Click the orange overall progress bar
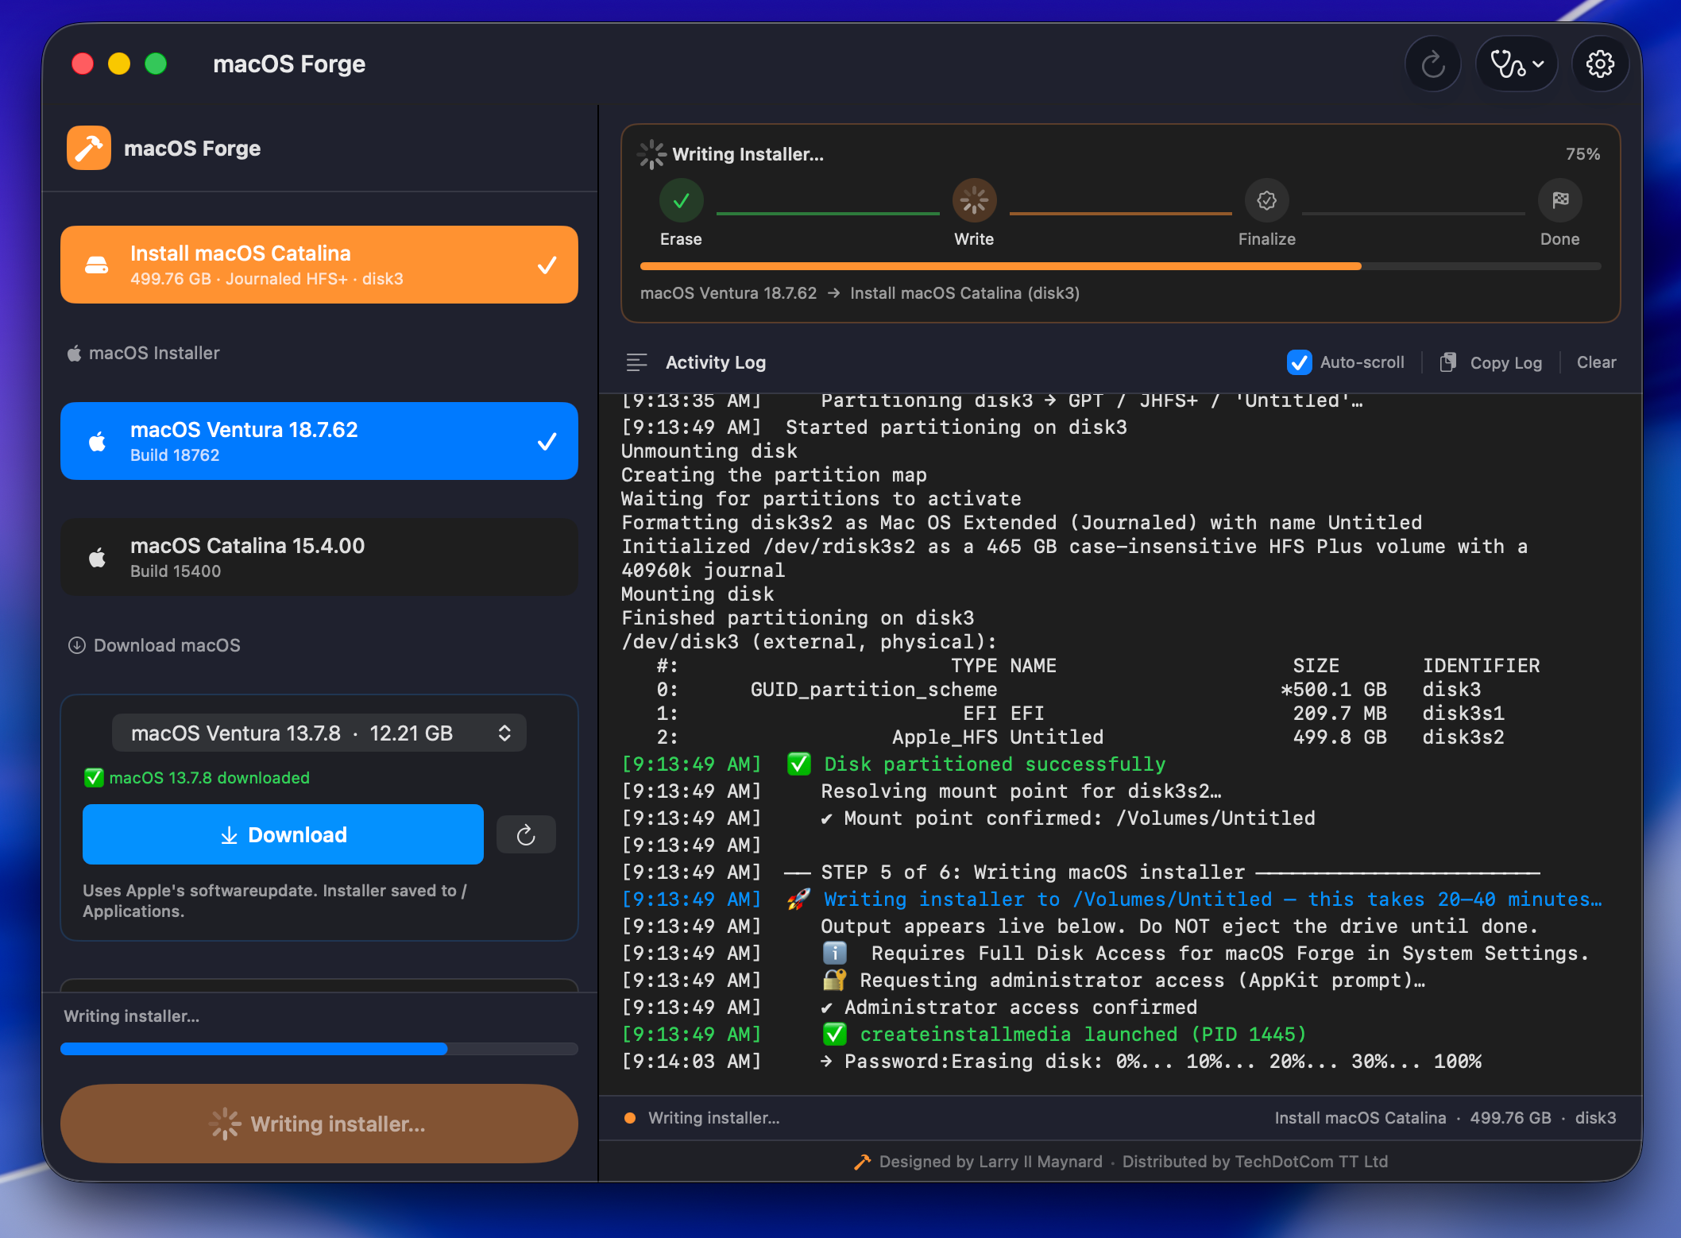The image size is (1681, 1238). pos(1120,266)
